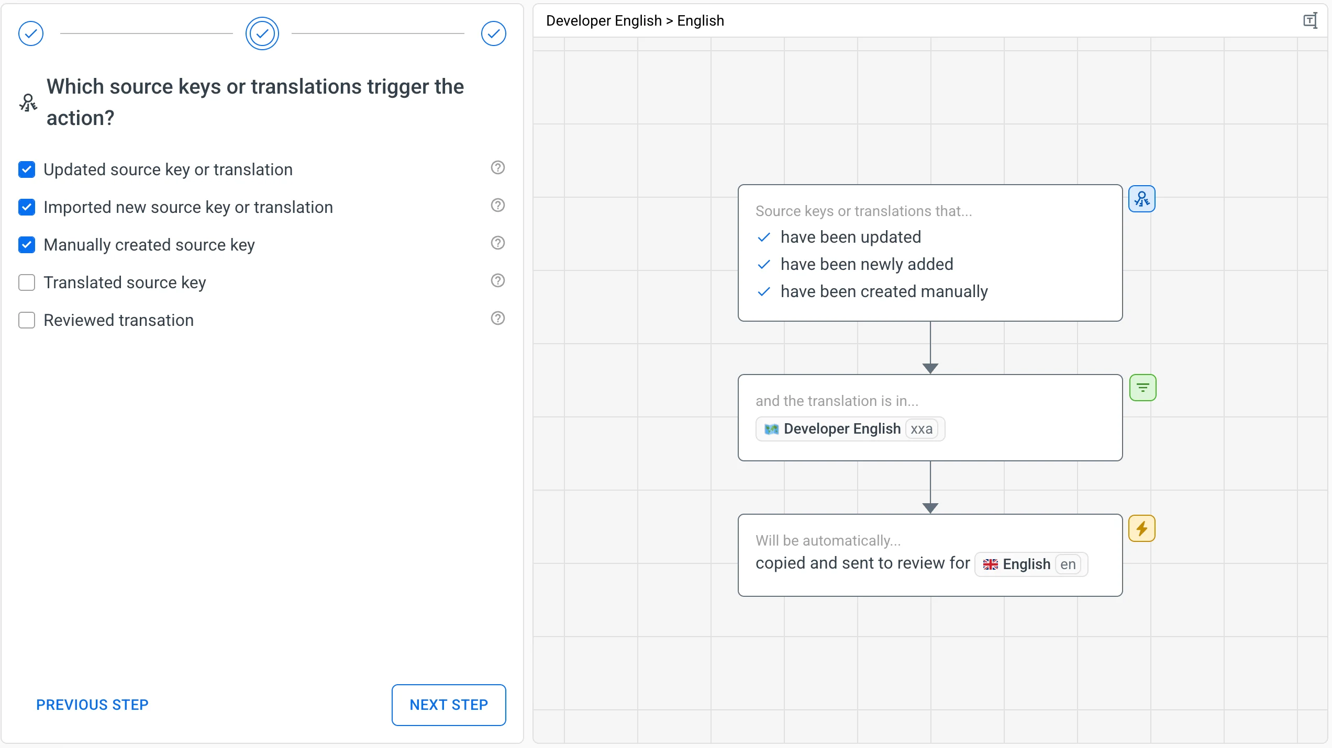Uncheck Imported new source key or translation
Screen dimensions: 1332x748
pos(27,207)
